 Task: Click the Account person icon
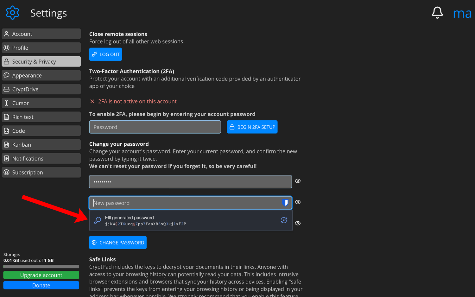(6, 34)
